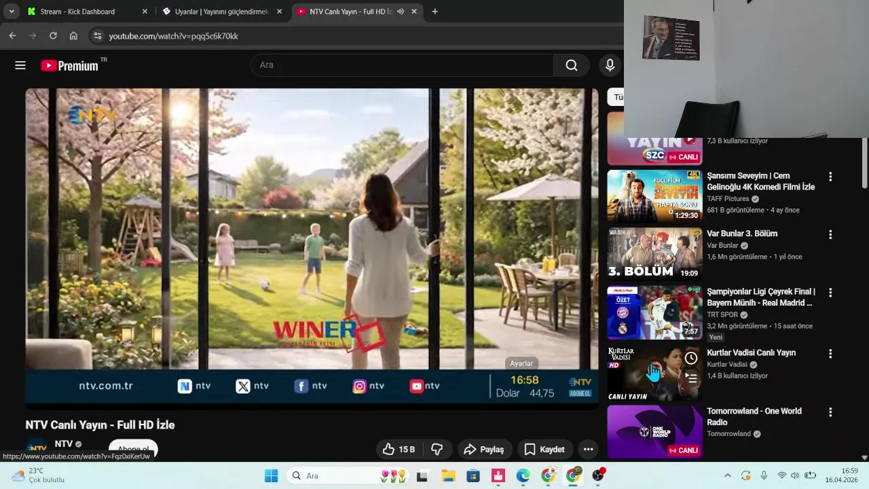Viewport: 869px width, 489px height.
Task: Open the more actions ellipsis under video
Action: (588, 449)
